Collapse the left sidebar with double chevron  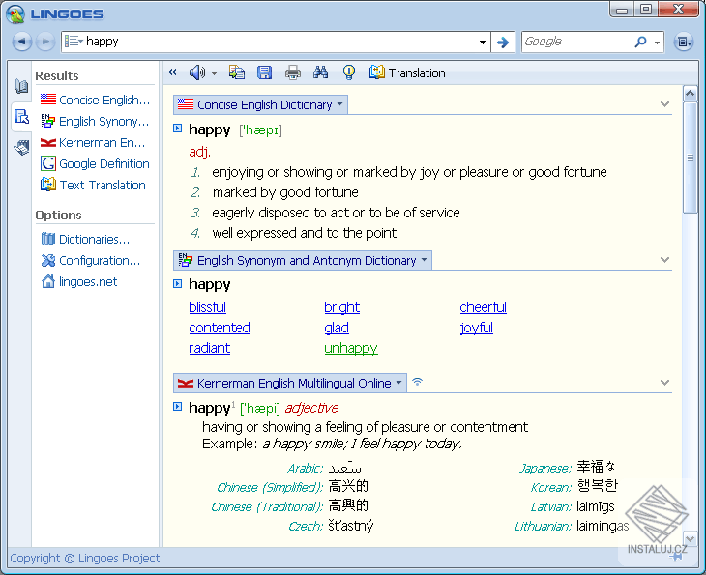[x=172, y=72]
